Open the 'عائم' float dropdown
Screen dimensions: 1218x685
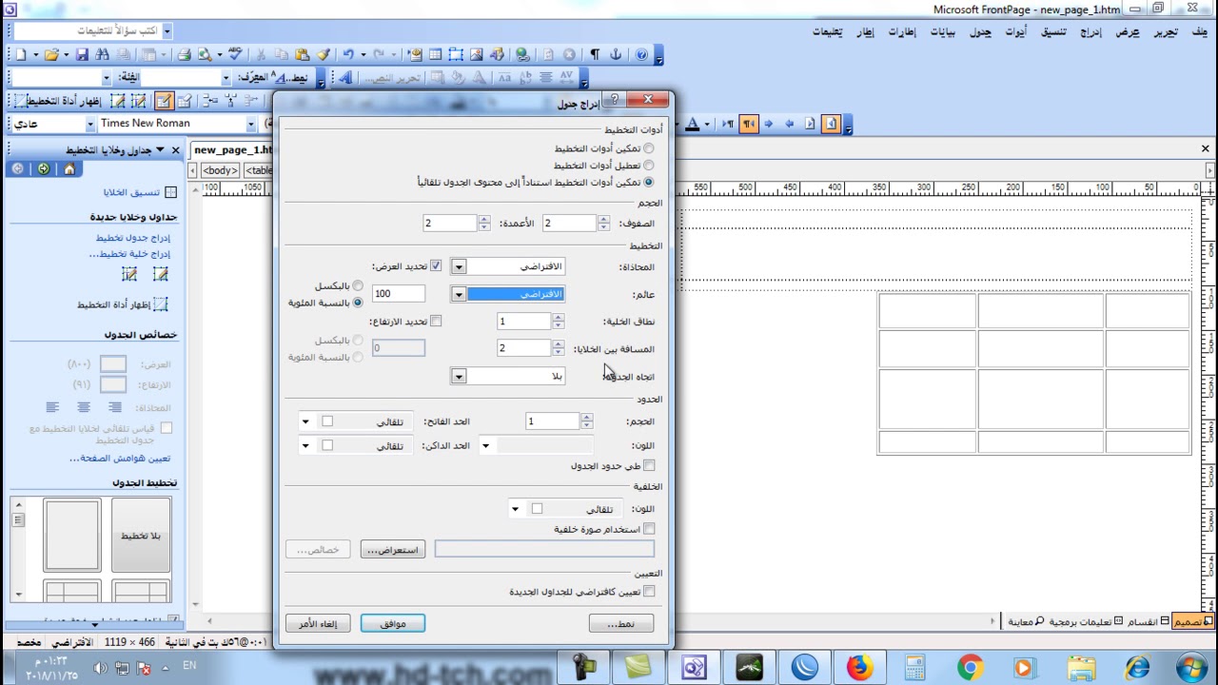coord(459,295)
